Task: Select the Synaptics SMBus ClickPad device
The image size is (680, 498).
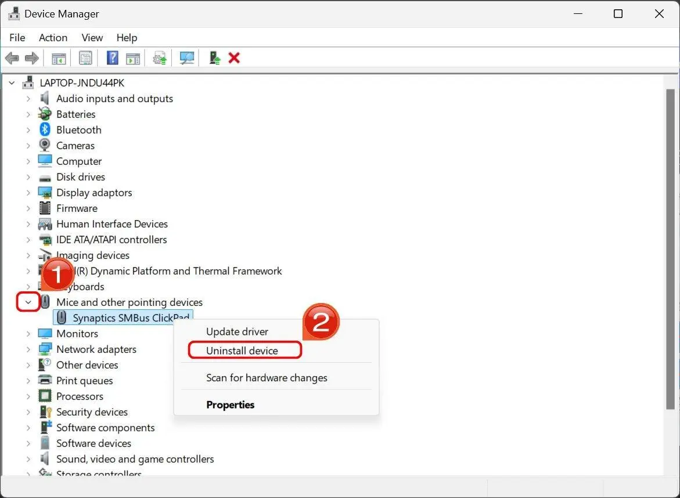Action: [123, 317]
